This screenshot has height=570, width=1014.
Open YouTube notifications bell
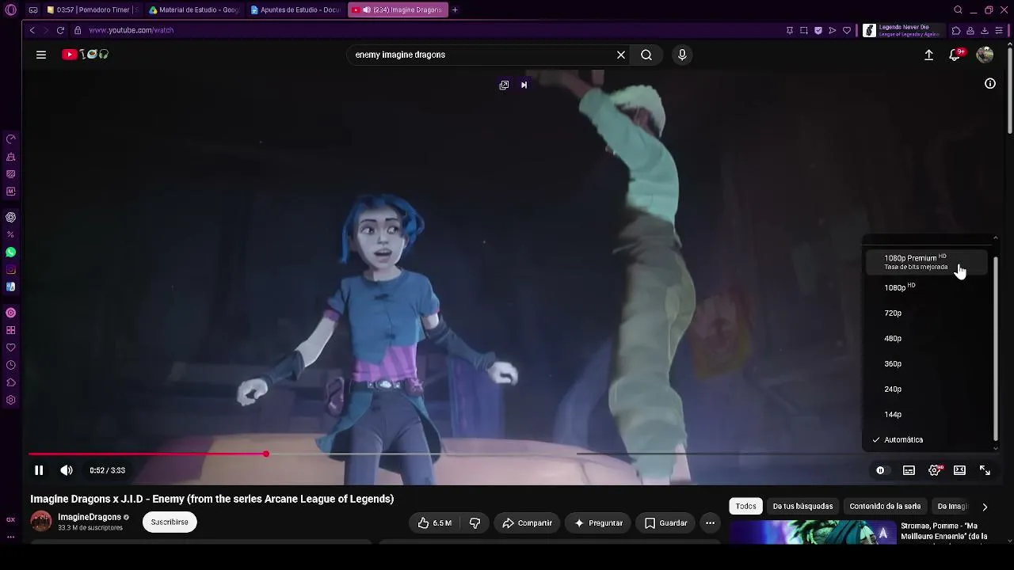click(955, 55)
